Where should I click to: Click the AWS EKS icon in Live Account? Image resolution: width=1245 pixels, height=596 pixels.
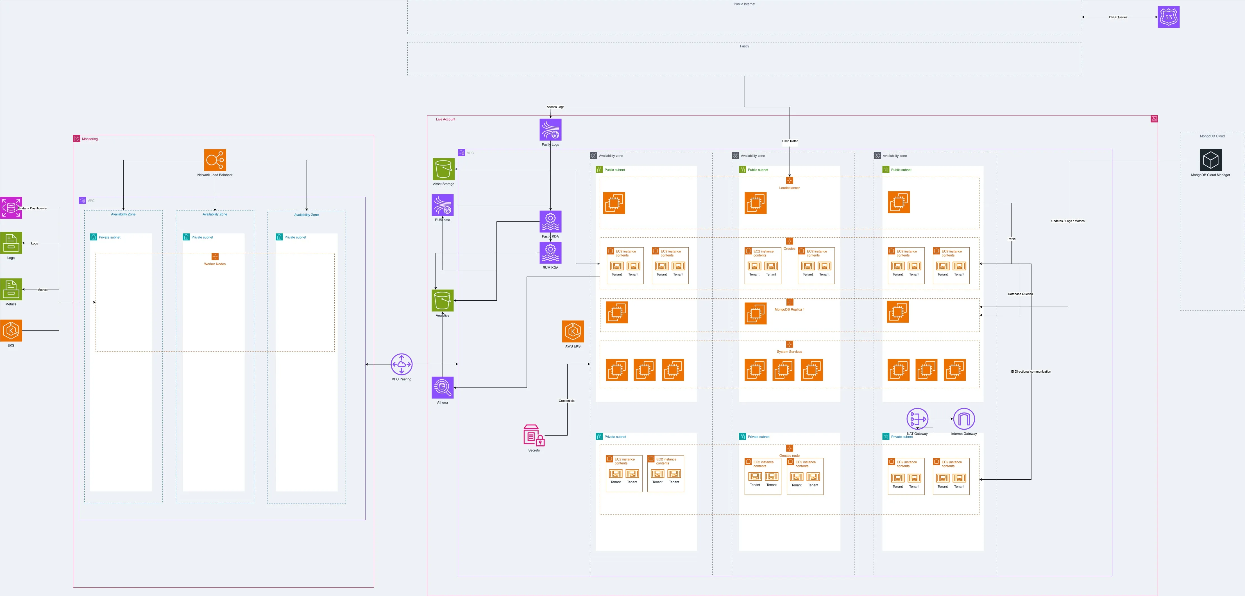click(573, 331)
